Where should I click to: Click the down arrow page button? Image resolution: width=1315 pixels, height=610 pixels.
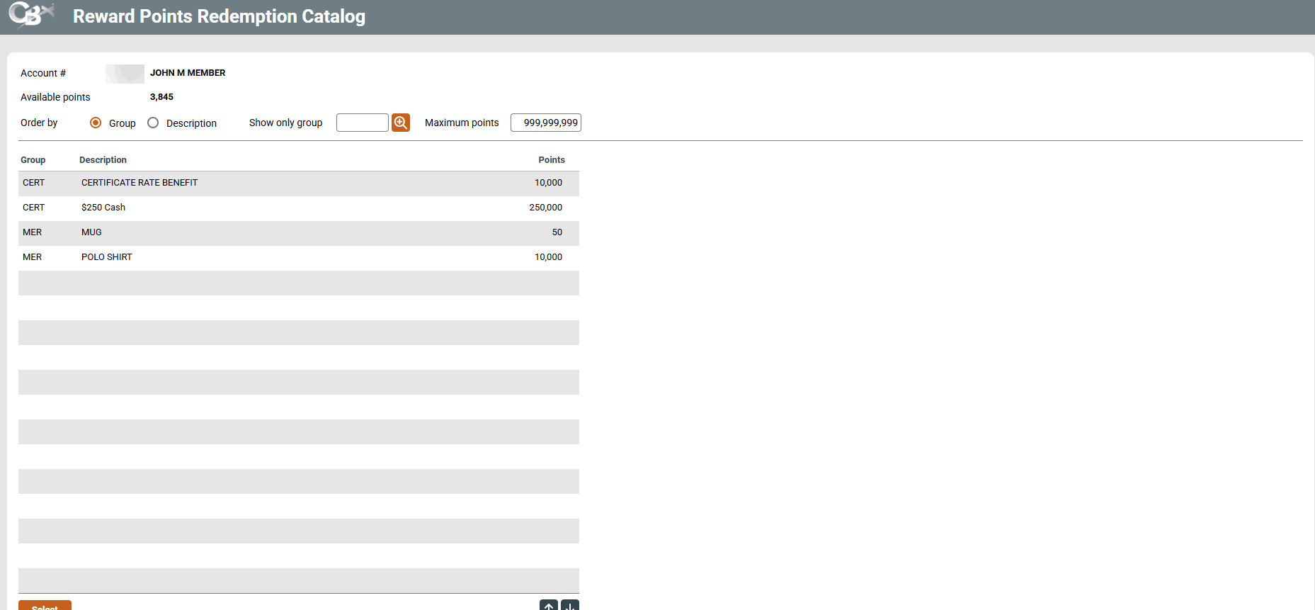point(570,606)
